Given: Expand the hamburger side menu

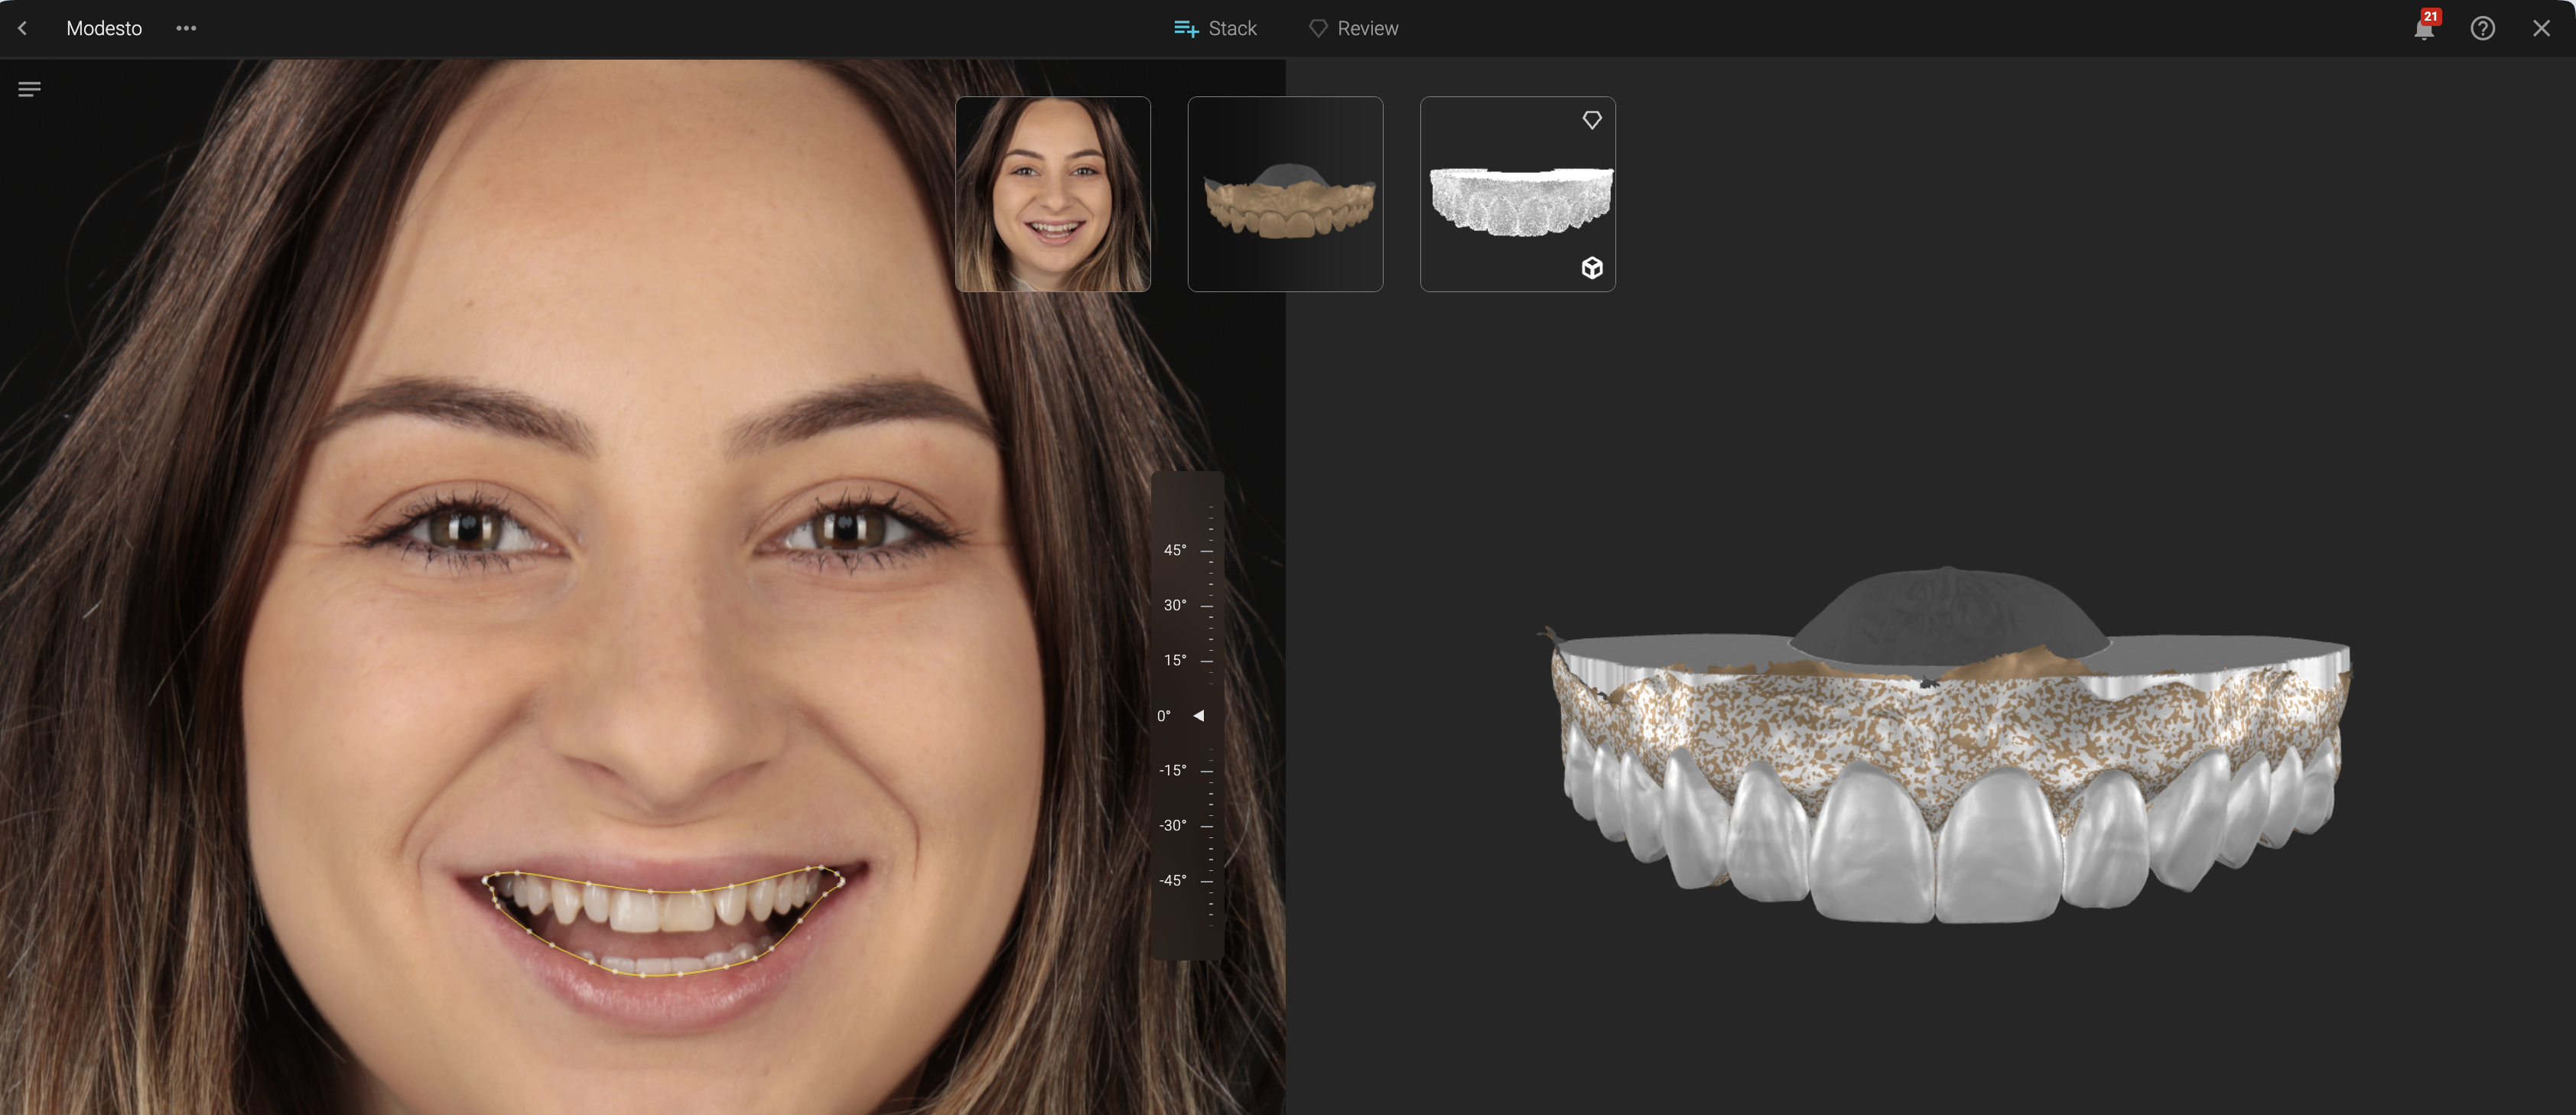Looking at the screenshot, I should coord(29,90).
